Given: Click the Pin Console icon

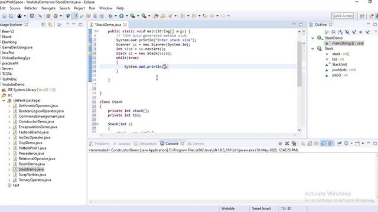Looking at the screenshot, I should (340, 144).
